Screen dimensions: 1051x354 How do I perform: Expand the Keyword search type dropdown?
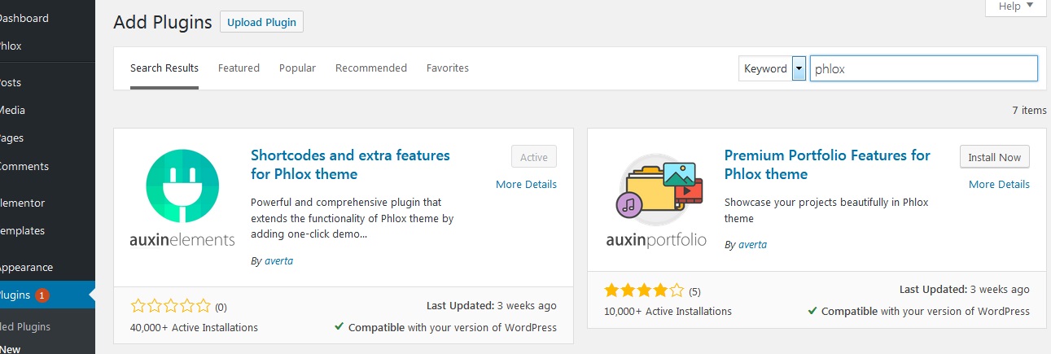click(773, 68)
